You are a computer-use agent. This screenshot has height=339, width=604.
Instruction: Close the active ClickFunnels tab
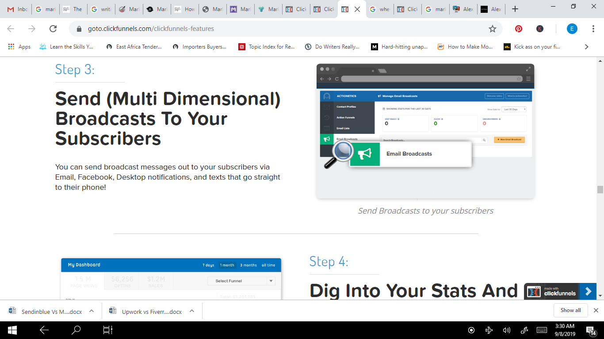357,9
